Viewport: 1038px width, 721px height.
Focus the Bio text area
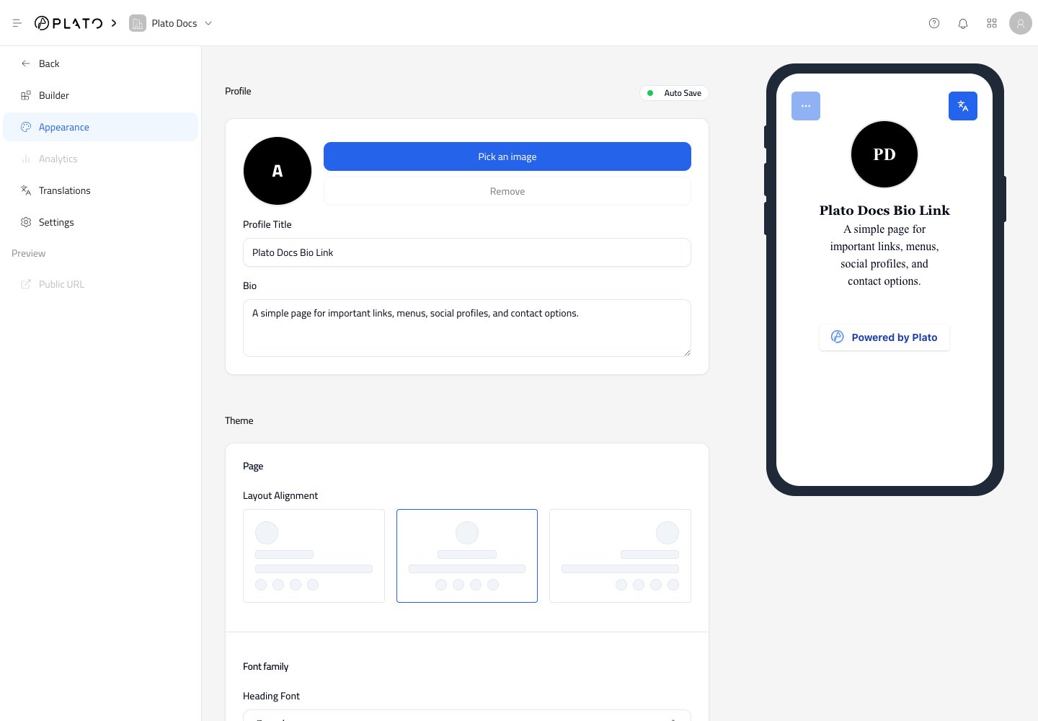click(x=467, y=328)
